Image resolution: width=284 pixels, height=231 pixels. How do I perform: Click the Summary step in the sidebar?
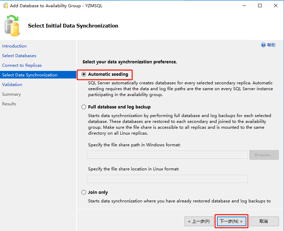click(11, 94)
